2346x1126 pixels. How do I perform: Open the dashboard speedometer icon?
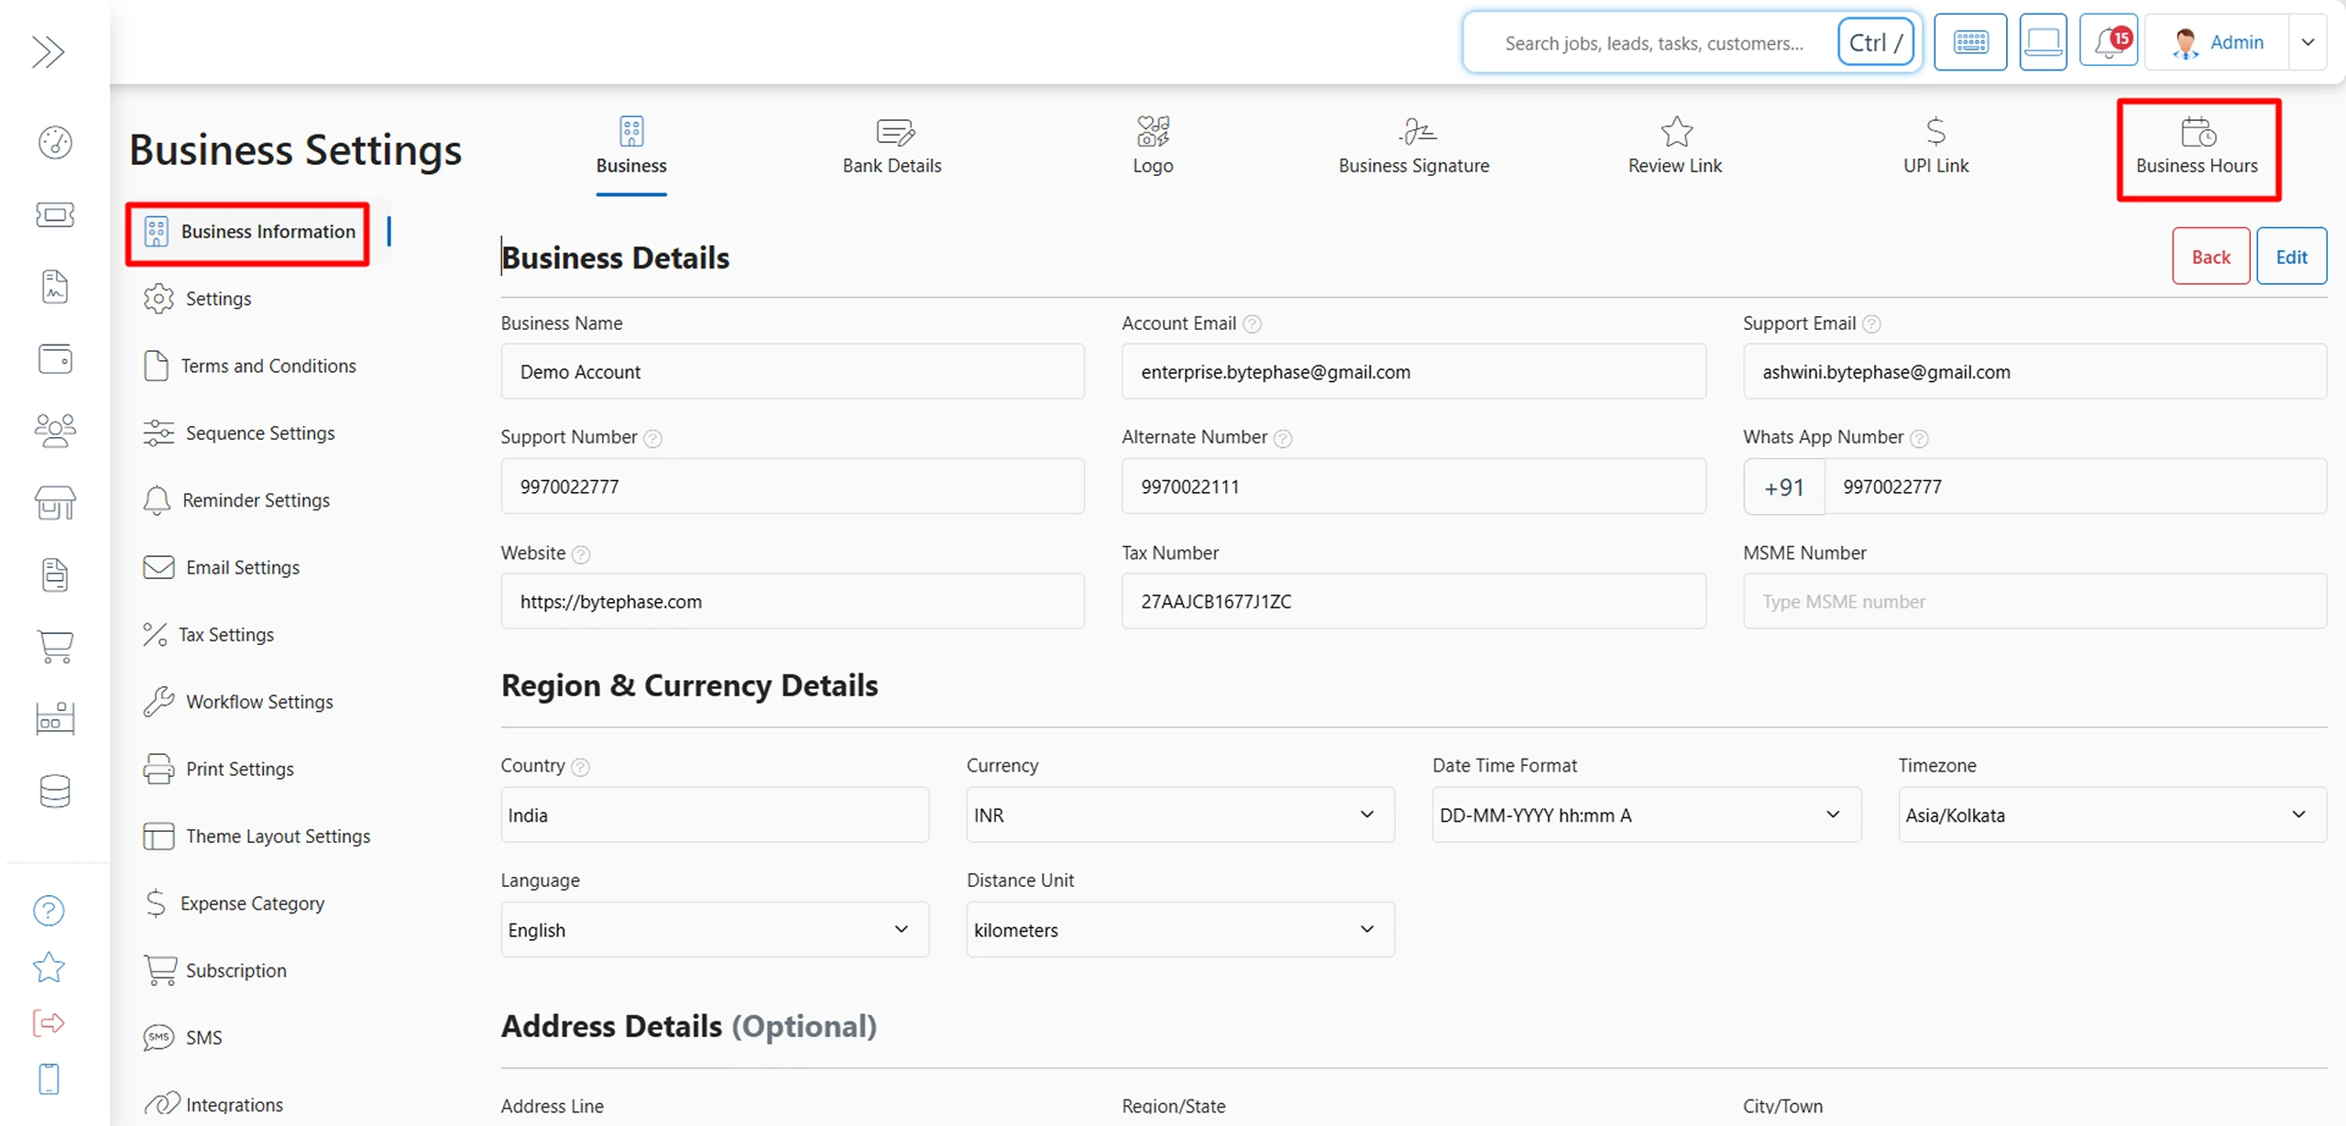[55, 142]
